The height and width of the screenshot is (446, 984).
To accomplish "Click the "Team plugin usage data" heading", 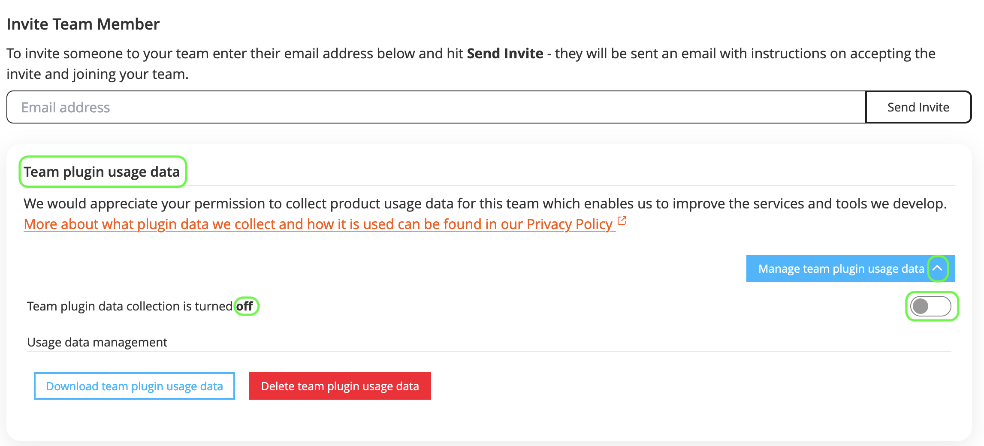I will point(102,172).
